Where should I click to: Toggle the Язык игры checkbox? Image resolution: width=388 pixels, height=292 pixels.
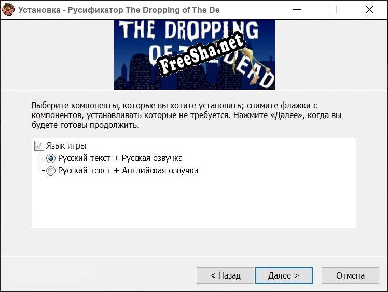point(39,146)
